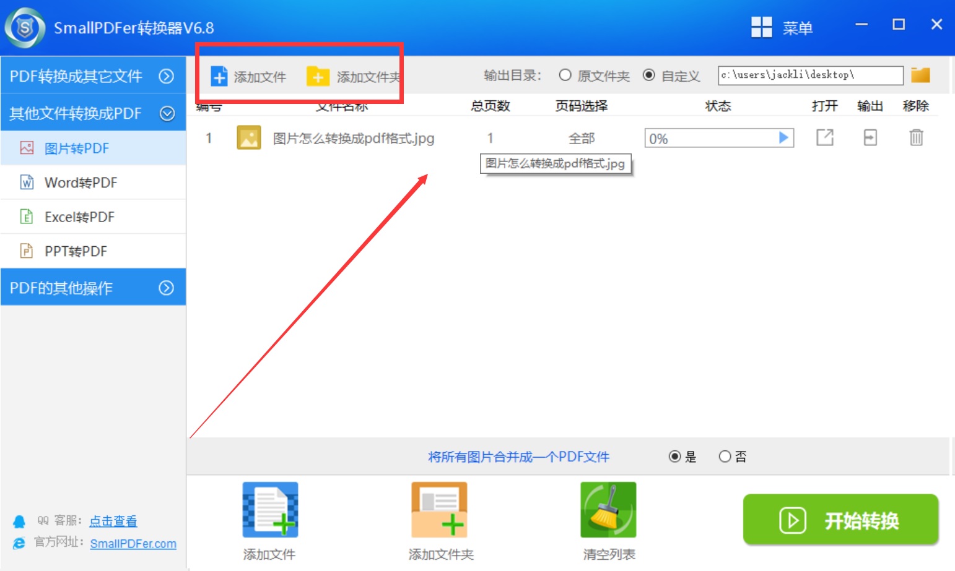
Task: Select Word转PDF in the sidebar
Action: (x=93, y=182)
